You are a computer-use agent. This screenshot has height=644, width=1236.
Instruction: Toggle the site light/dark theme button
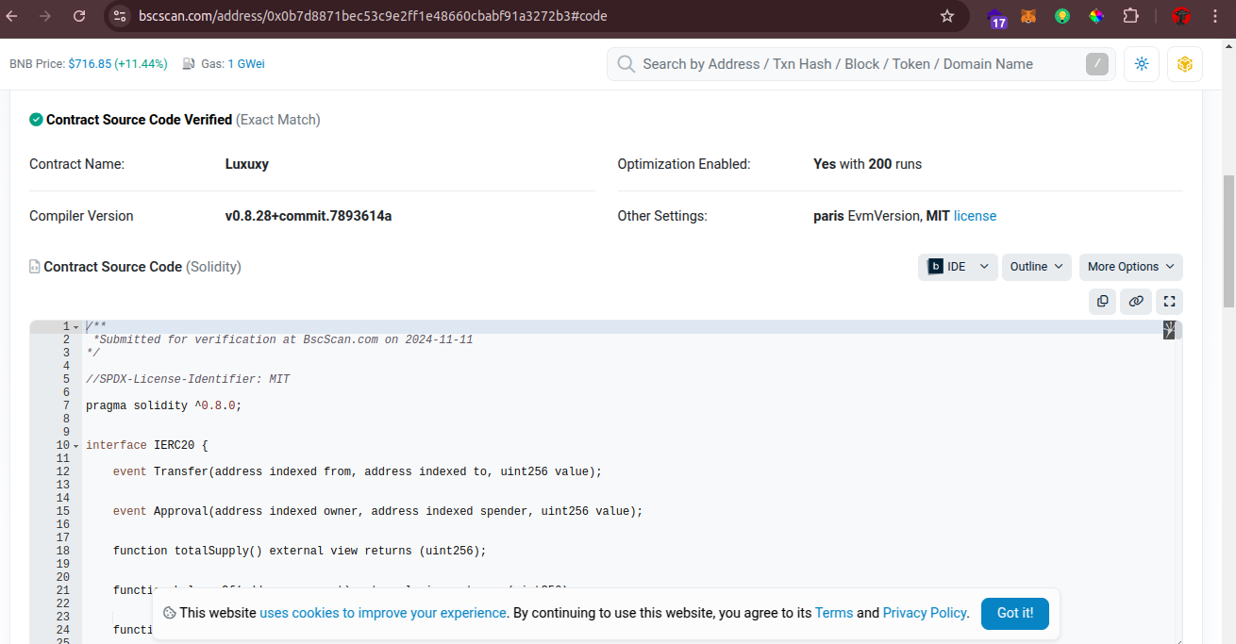1142,64
